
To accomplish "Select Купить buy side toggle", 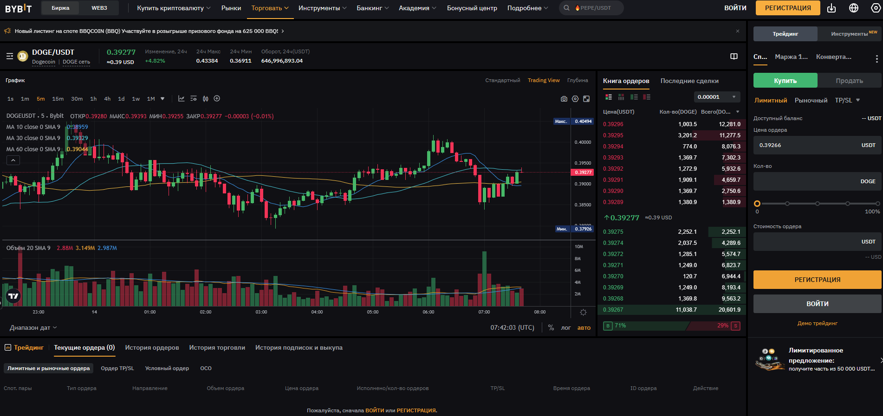I will coord(785,81).
